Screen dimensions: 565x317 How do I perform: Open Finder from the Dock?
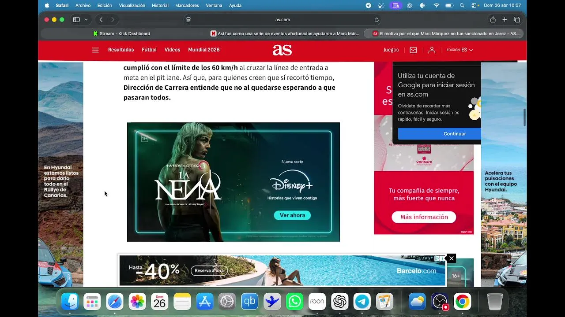(70, 302)
